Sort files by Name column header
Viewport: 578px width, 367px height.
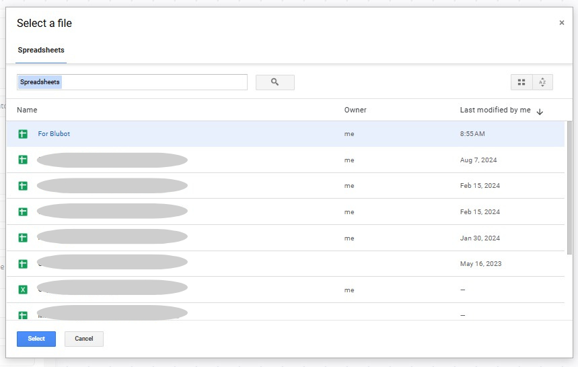pyautogui.click(x=27, y=110)
